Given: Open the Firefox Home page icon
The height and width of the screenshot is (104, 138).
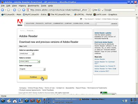Looking at the screenshot, I should (x=24, y=10).
